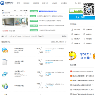Image resolution: width=95 pixels, height=95 pixels.
Task: Open 怎样利用工具绘制思维导图 article link
Action: click(x=47, y=30)
